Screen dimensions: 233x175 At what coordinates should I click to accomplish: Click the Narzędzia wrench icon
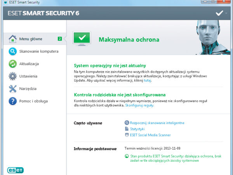pos(12,89)
